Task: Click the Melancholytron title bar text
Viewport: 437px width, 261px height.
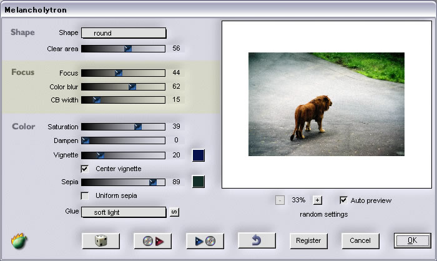Action: tap(36, 10)
